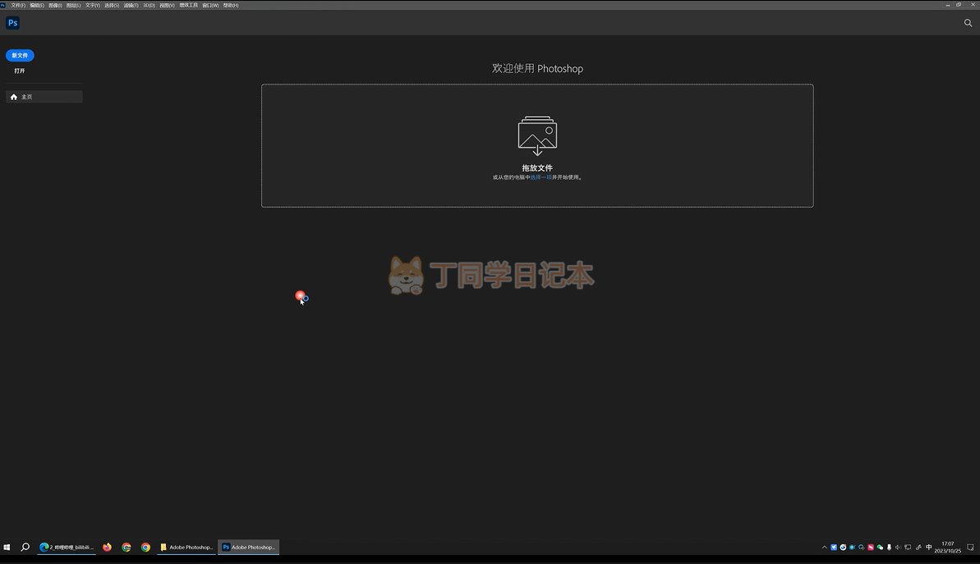Open the 文字(Y) menu
The width and height of the screenshot is (980, 564).
click(x=93, y=5)
